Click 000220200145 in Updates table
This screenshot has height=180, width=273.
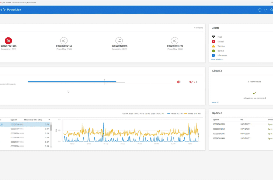219,134
